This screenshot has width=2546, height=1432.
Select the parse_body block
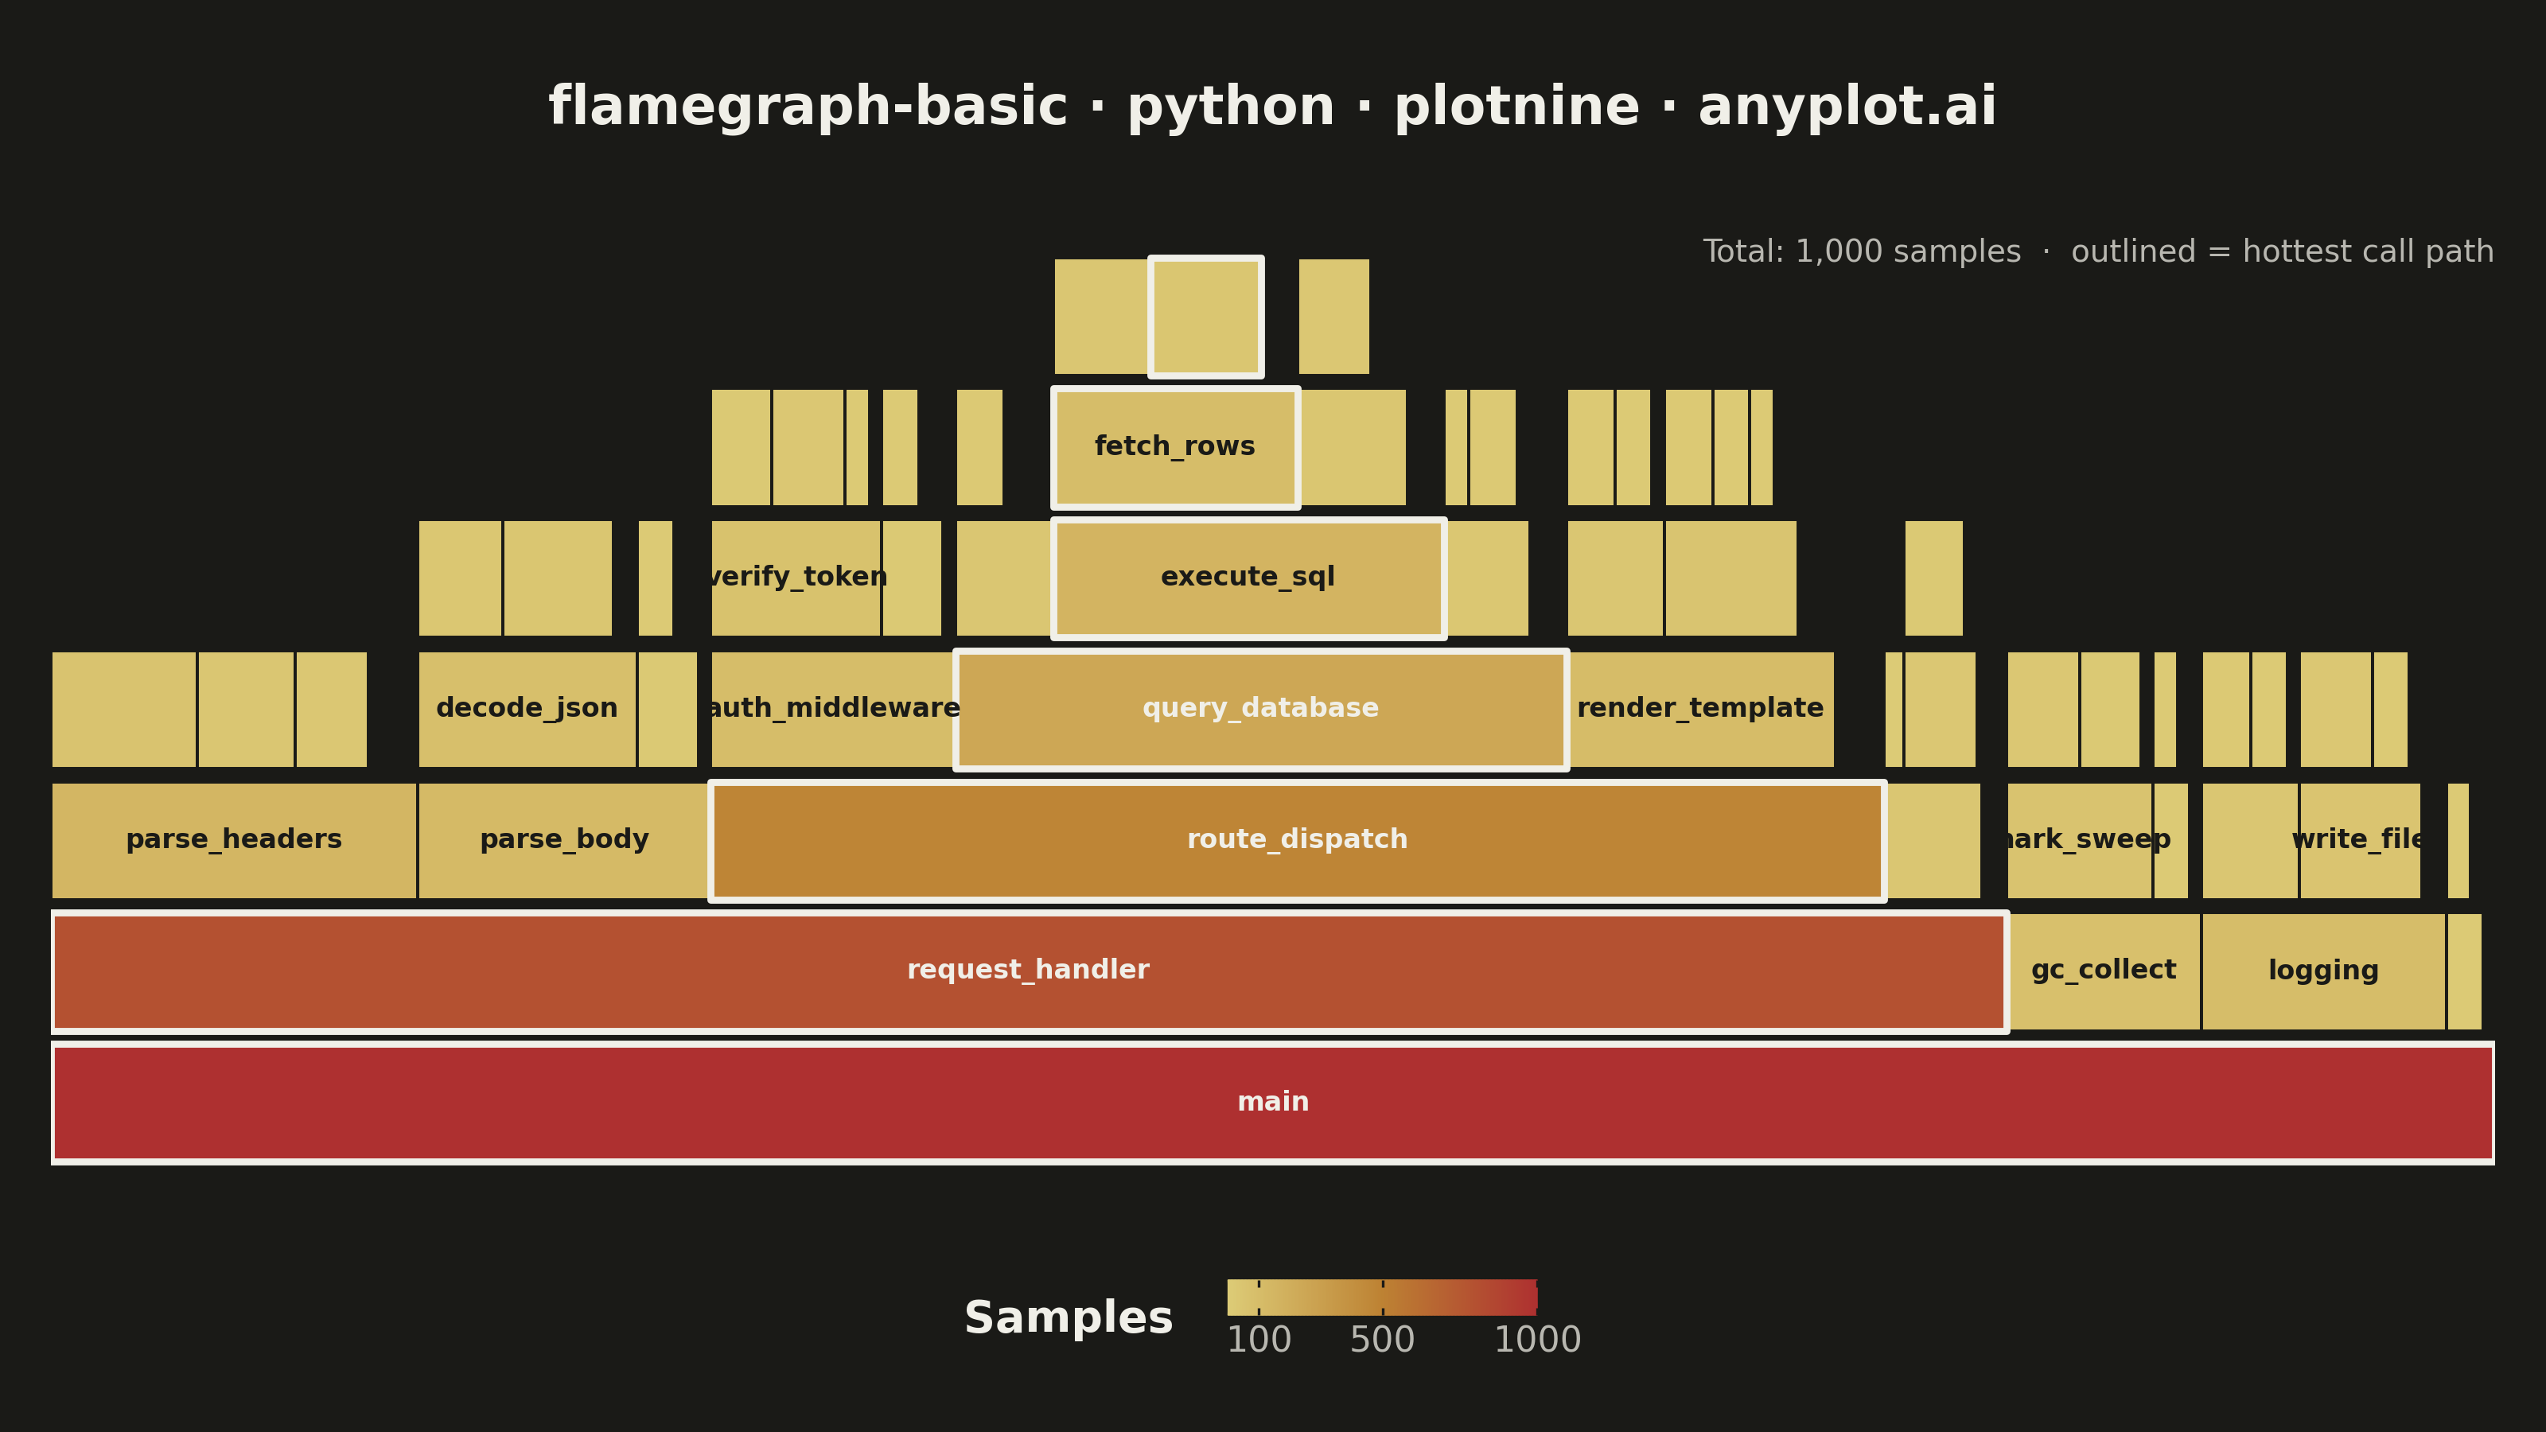point(564,840)
